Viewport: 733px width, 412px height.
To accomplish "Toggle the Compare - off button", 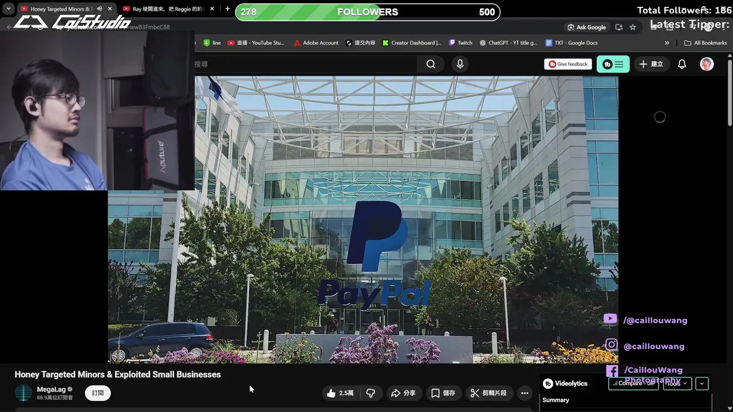I will [x=634, y=383].
